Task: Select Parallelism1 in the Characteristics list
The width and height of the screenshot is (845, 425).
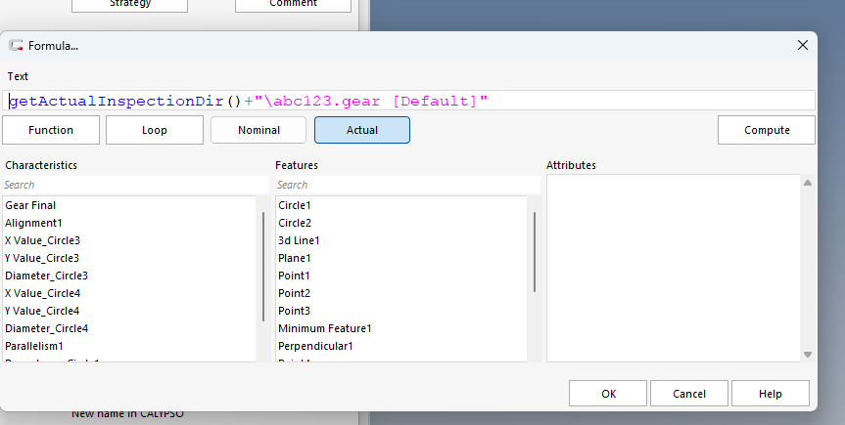Action: (x=33, y=346)
